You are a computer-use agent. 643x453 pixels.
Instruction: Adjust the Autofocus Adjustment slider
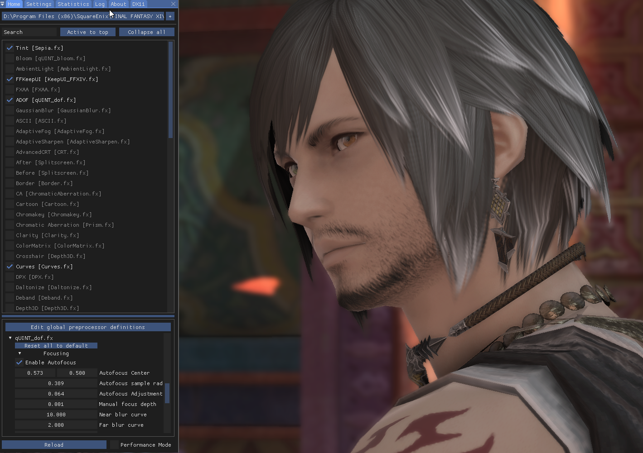pos(56,394)
